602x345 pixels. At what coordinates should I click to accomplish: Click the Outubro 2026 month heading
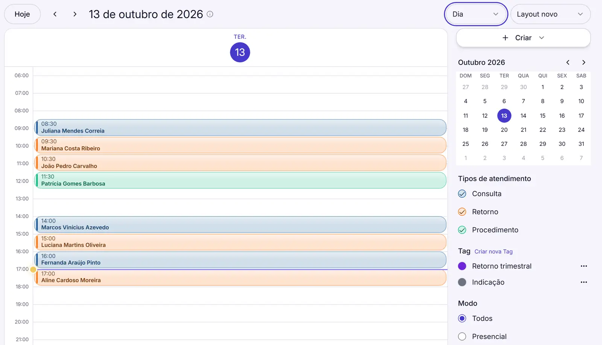(482, 62)
